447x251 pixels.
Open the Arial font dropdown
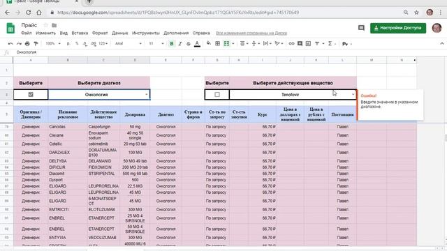129,43
